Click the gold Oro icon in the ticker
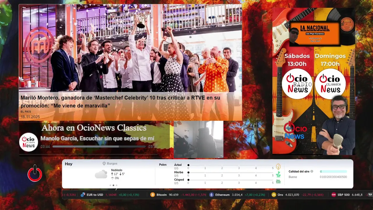 (x=274, y=195)
